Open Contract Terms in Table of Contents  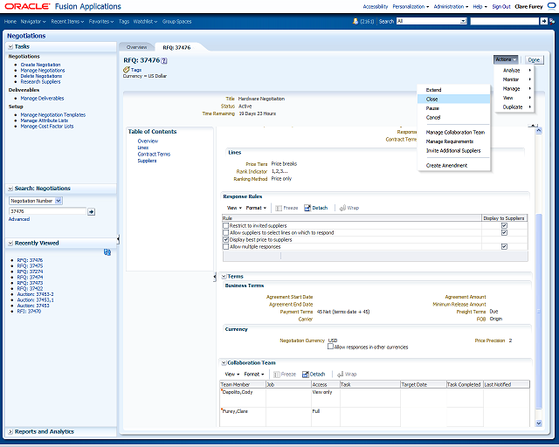(x=154, y=155)
